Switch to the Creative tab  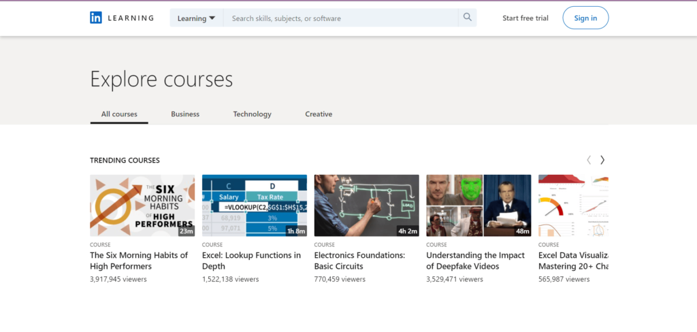coord(319,114)
